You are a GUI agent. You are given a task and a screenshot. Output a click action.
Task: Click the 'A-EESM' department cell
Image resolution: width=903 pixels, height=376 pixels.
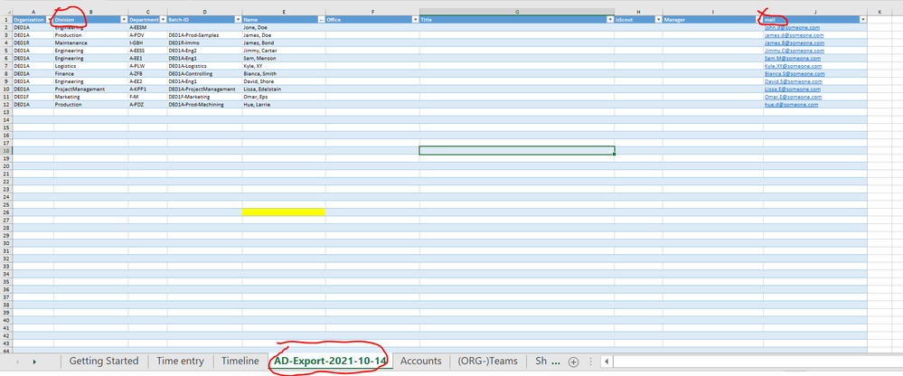(147, 27)
